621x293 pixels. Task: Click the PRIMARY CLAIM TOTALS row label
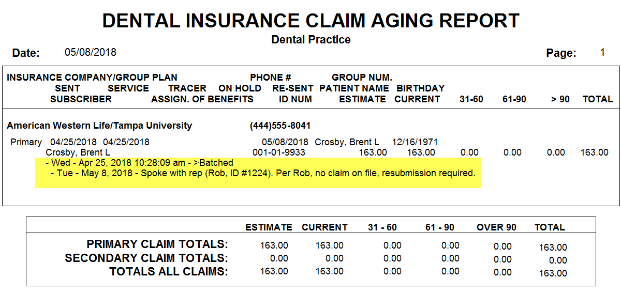[157, 244]
